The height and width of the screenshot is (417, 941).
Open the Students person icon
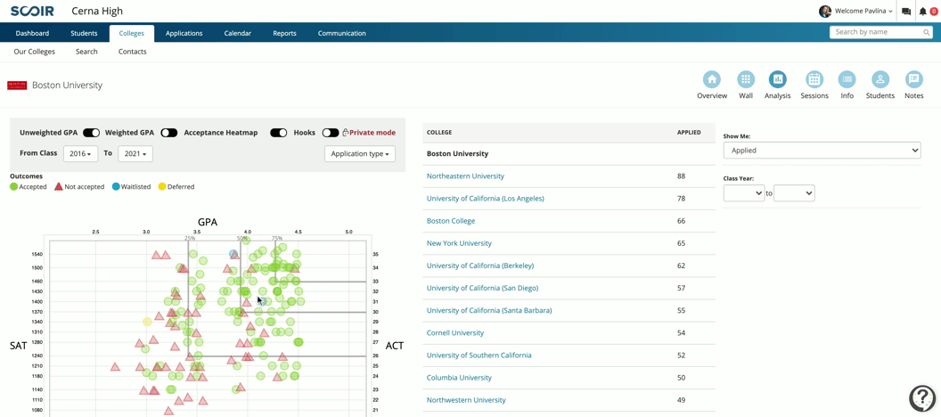[880, 79]
